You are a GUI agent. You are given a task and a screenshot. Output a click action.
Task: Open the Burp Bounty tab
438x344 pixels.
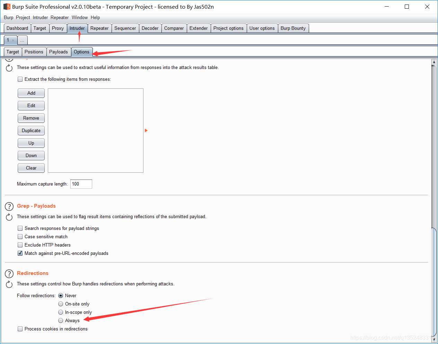293,28
